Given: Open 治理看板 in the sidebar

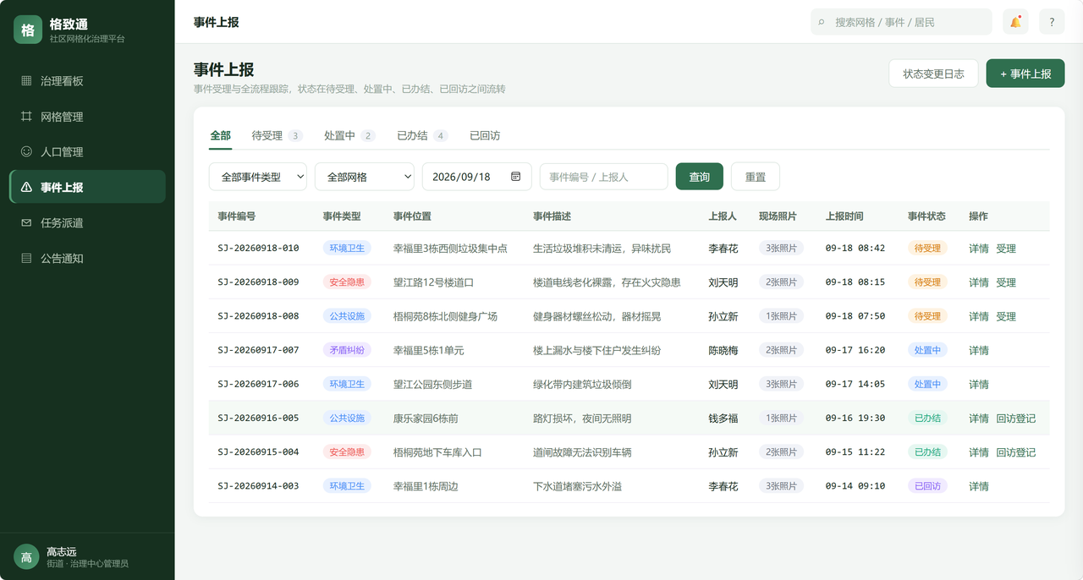Looking at the screenshot, I should coord(87,81).
